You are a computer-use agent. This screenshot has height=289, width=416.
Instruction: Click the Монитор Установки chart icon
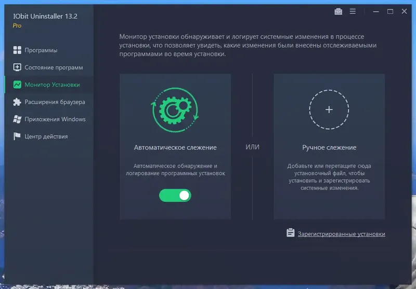(17, 85)
